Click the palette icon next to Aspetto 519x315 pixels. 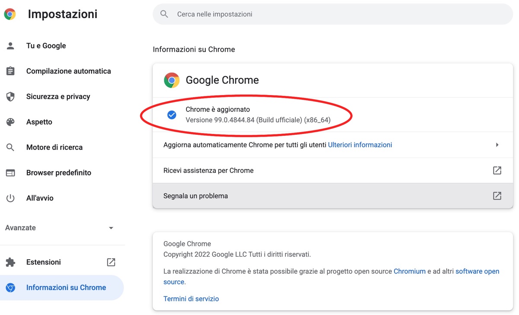click(x=10, y=122)
